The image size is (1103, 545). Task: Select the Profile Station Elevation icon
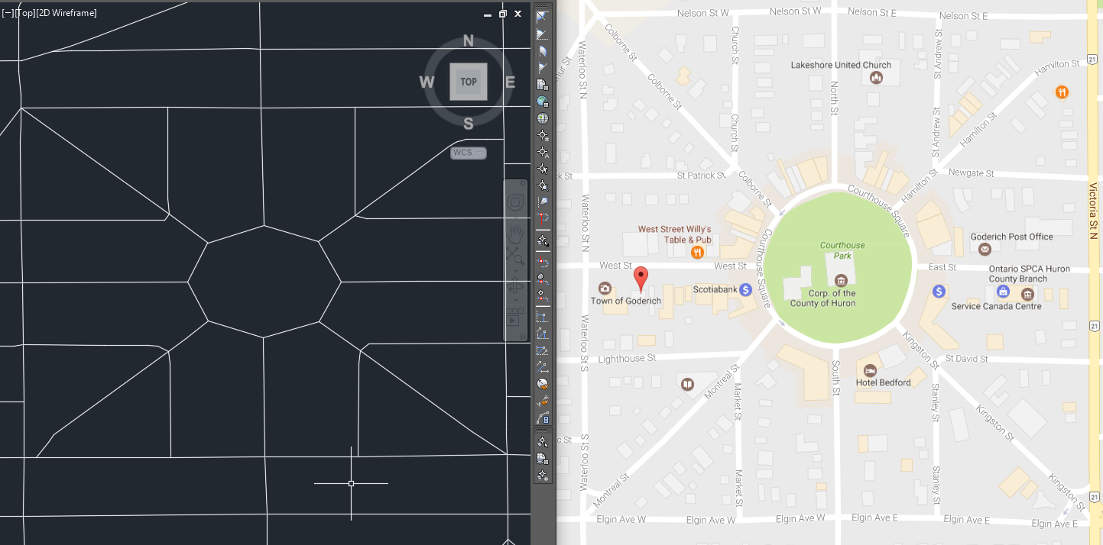pyautogui.click(x=543, y=316)
